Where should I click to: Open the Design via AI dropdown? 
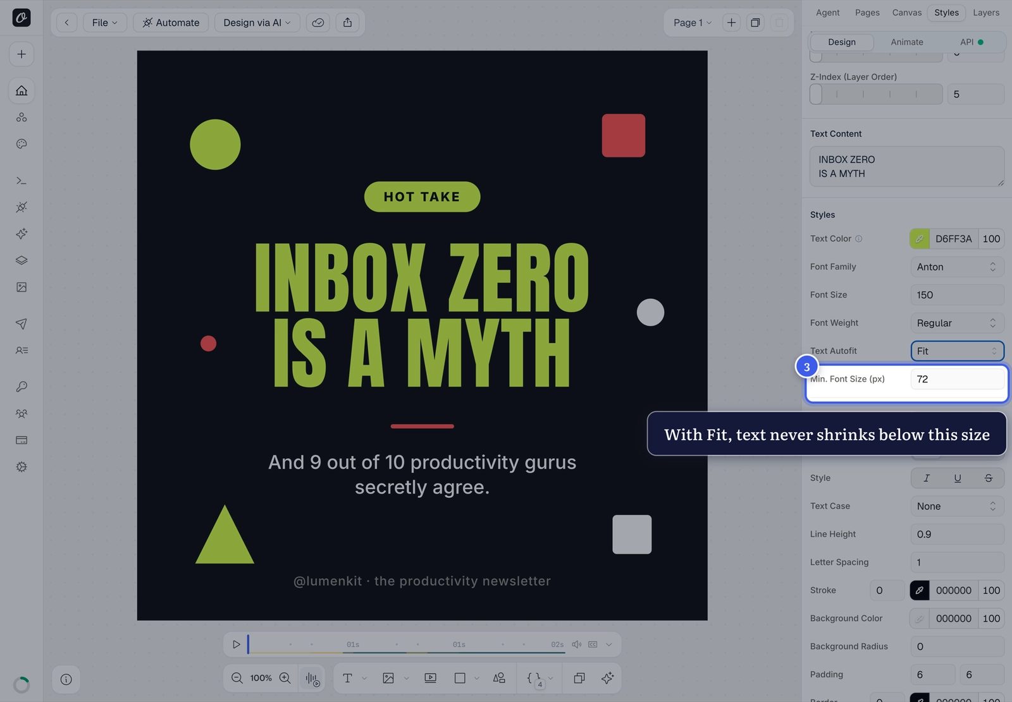(x=257, y=23)
